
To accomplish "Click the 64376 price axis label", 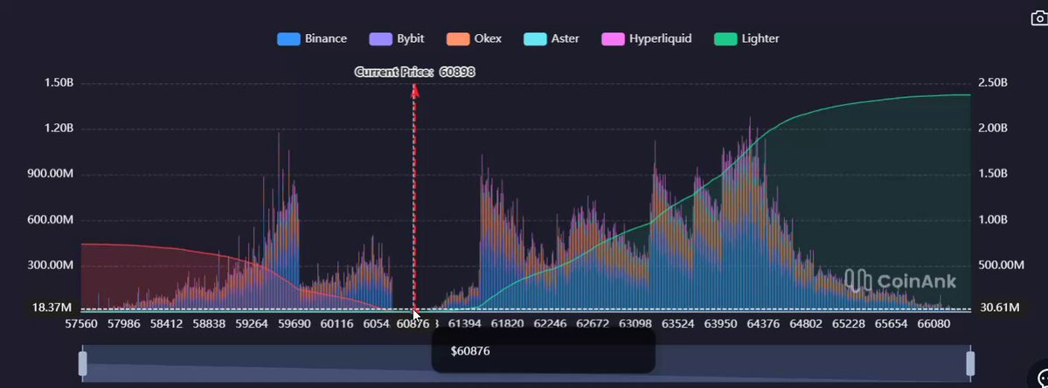I will (763, 324).
